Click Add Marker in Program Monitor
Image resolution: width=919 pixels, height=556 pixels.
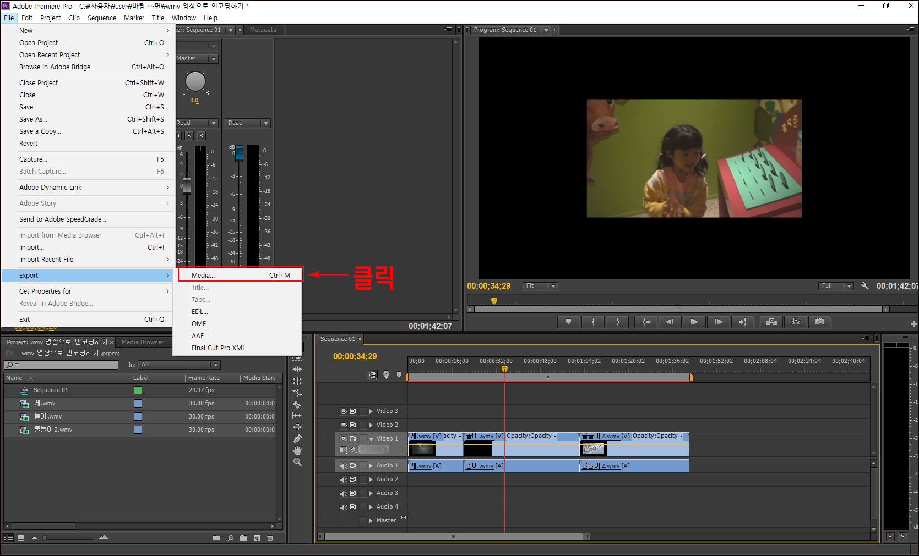[569, 322]
